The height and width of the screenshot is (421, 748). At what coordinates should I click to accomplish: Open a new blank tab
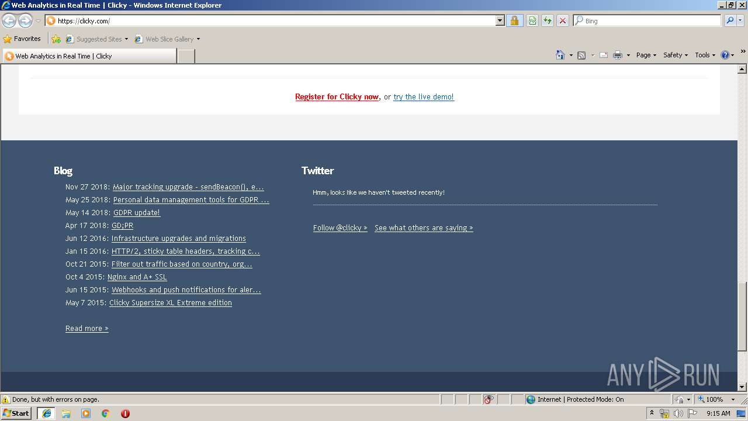point(186,56)
